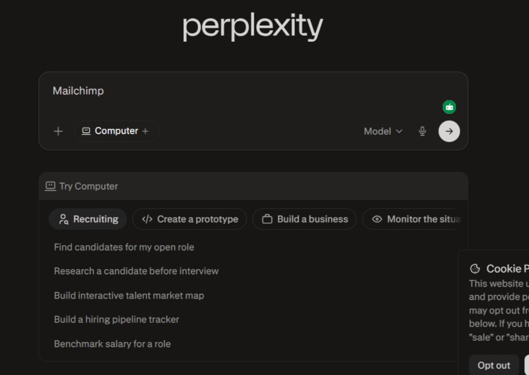Open Build a hiring pipeline tracker suggestion
The height and width of the screenshot is (375, 529).
point(116,319)
